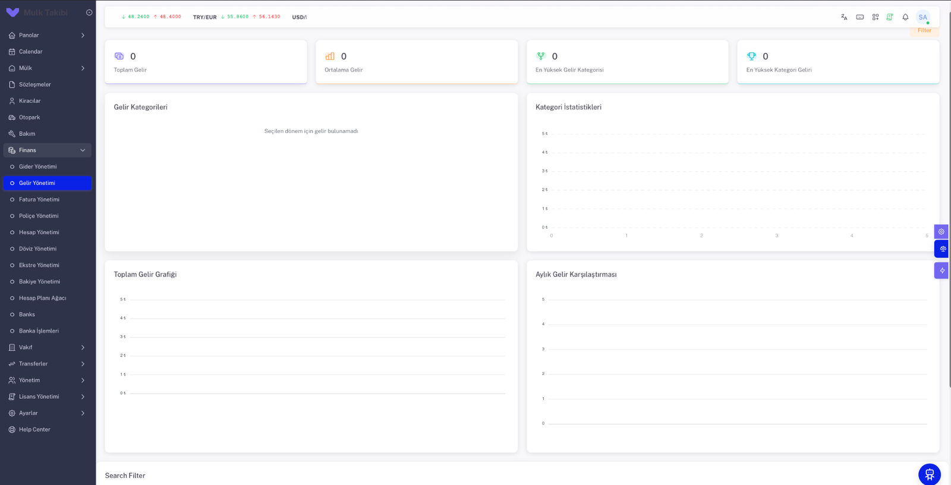951x485 pixels.
Task: Open Hesap Yönetimi
Action: pyautogui.click(x=48, y=232)
